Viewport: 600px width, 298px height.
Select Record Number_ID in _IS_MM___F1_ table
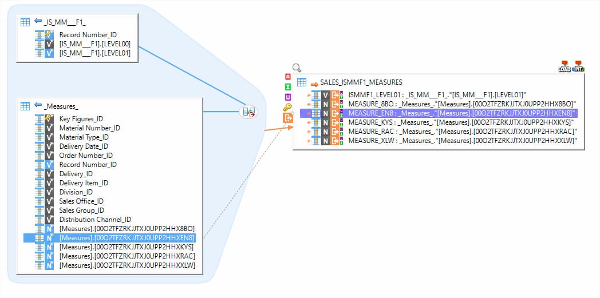(x=88, y=35)
